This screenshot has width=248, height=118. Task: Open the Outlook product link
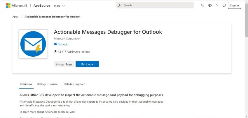click(63, 44)
